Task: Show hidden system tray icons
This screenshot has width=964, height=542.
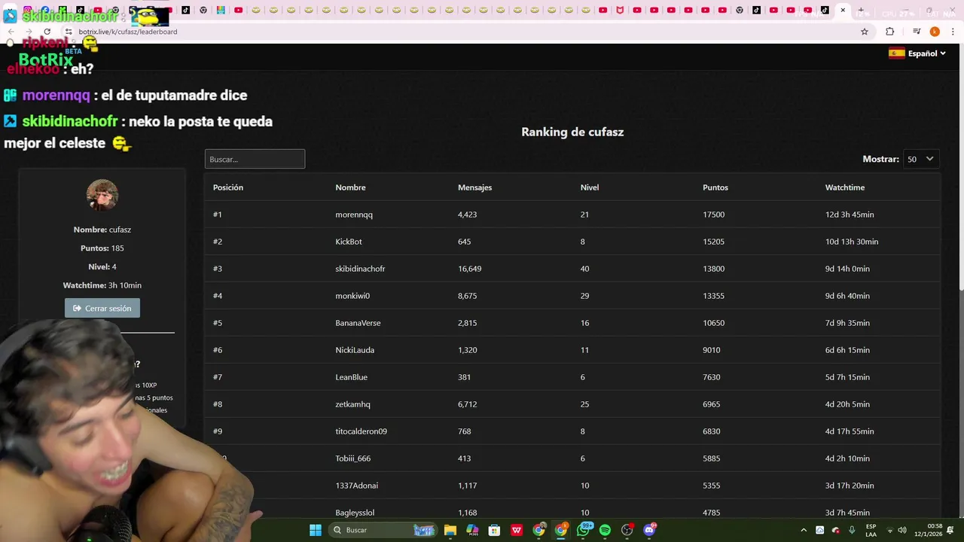Action: (804, 530)
